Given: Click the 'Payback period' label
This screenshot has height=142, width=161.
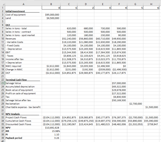Looking at the screenshot, I should [14, 138].
